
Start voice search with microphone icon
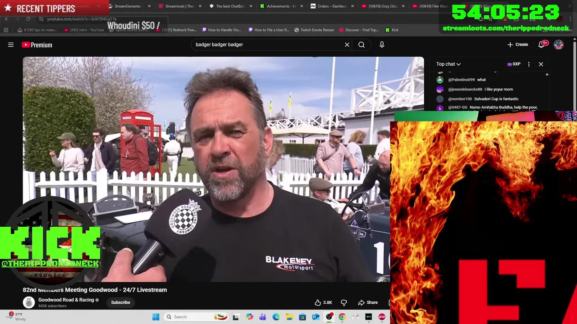(x=382, y=45)
